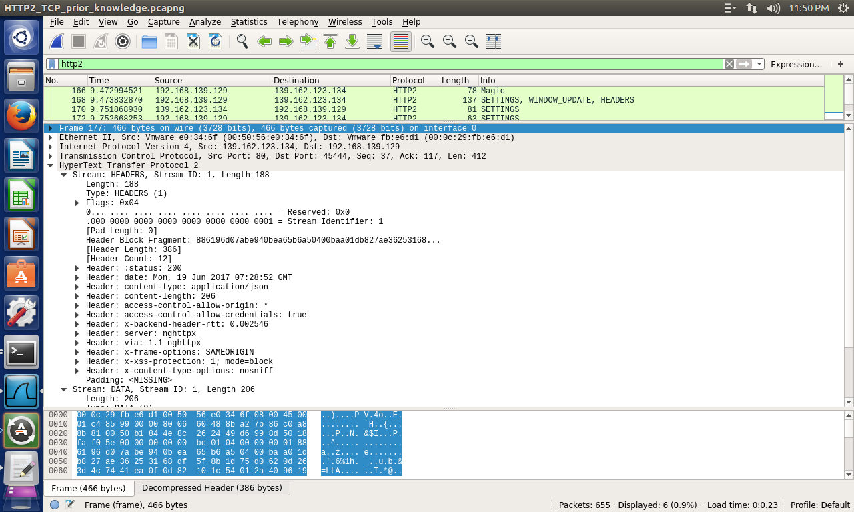Open display filter bookmarks icon

[52, 64]
